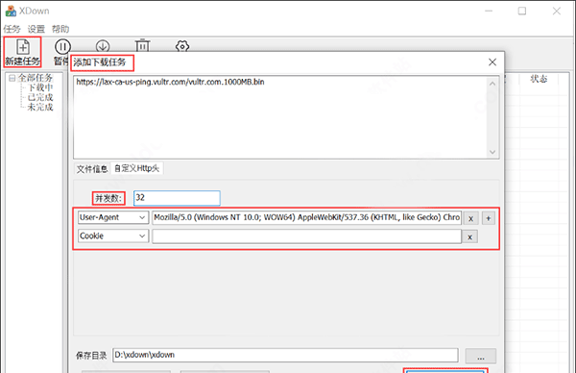The image size is (576, 373).
Task: Add a new header row with + button
Action: [x=489, y=218]
